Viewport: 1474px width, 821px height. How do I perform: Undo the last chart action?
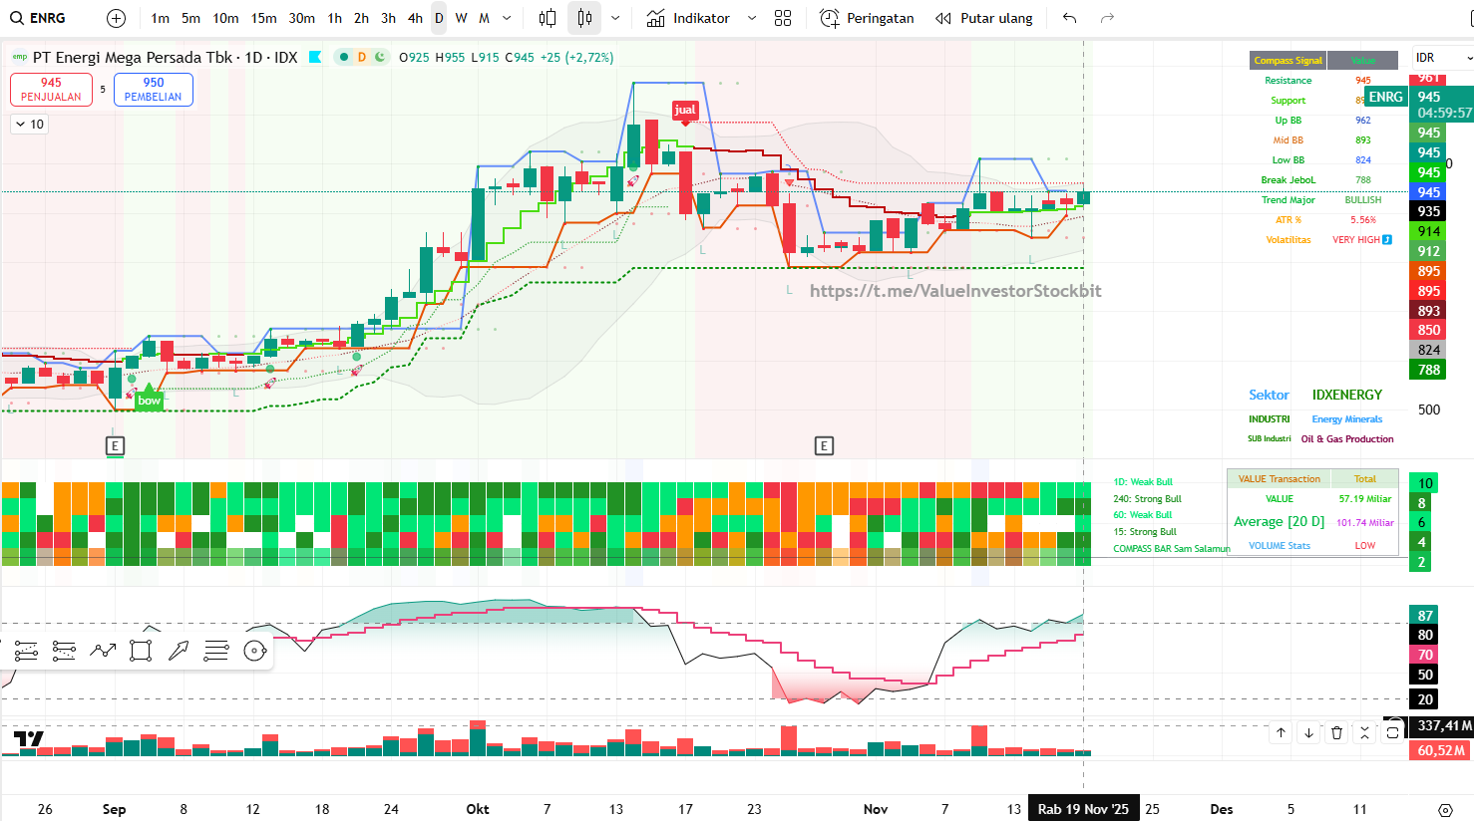click(x=1070, y=18)
